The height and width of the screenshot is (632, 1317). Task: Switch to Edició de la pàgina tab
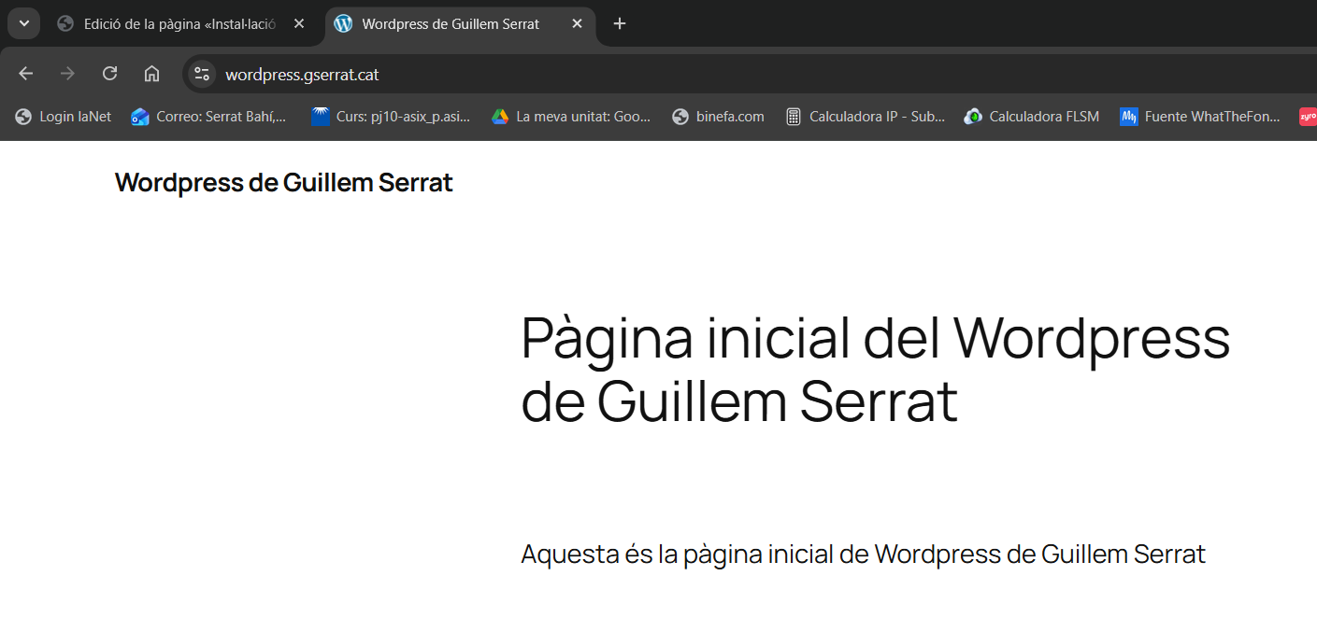(x=178, y=23)
